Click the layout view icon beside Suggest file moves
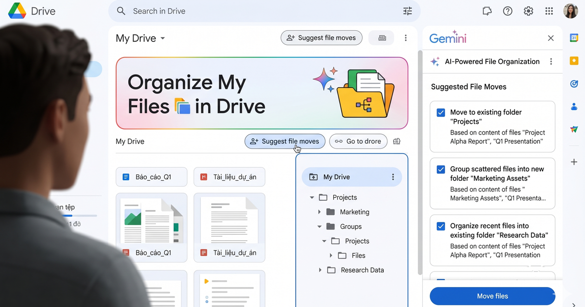 [x=382, y=38]
